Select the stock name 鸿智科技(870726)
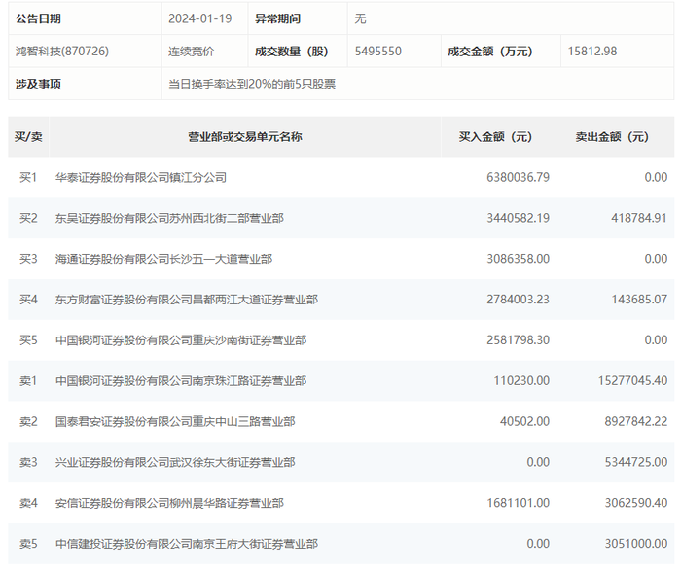Screen dimensions: 681x568 click(62, 52)
